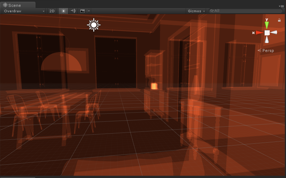Click the green Y axis cone
The height and width of the screenshot is (178, 286).
[267, 25]
